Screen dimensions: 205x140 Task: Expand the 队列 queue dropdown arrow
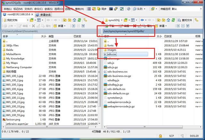(x=144, y=9)
